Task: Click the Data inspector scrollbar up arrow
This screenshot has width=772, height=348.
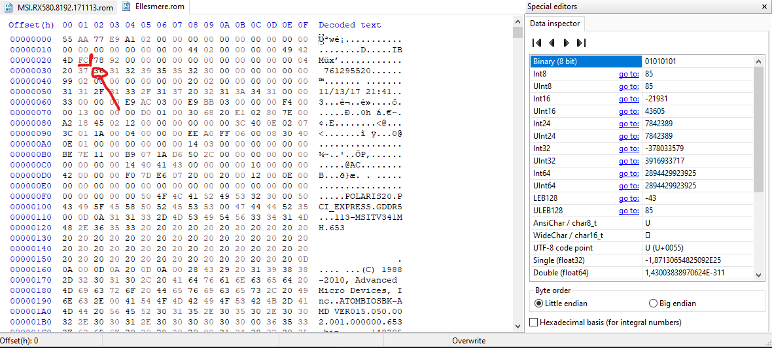Action: 758,61
